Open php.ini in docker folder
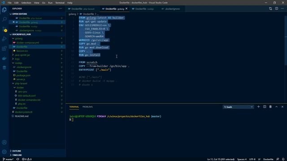The image size is (287, 161). [22, 104]
